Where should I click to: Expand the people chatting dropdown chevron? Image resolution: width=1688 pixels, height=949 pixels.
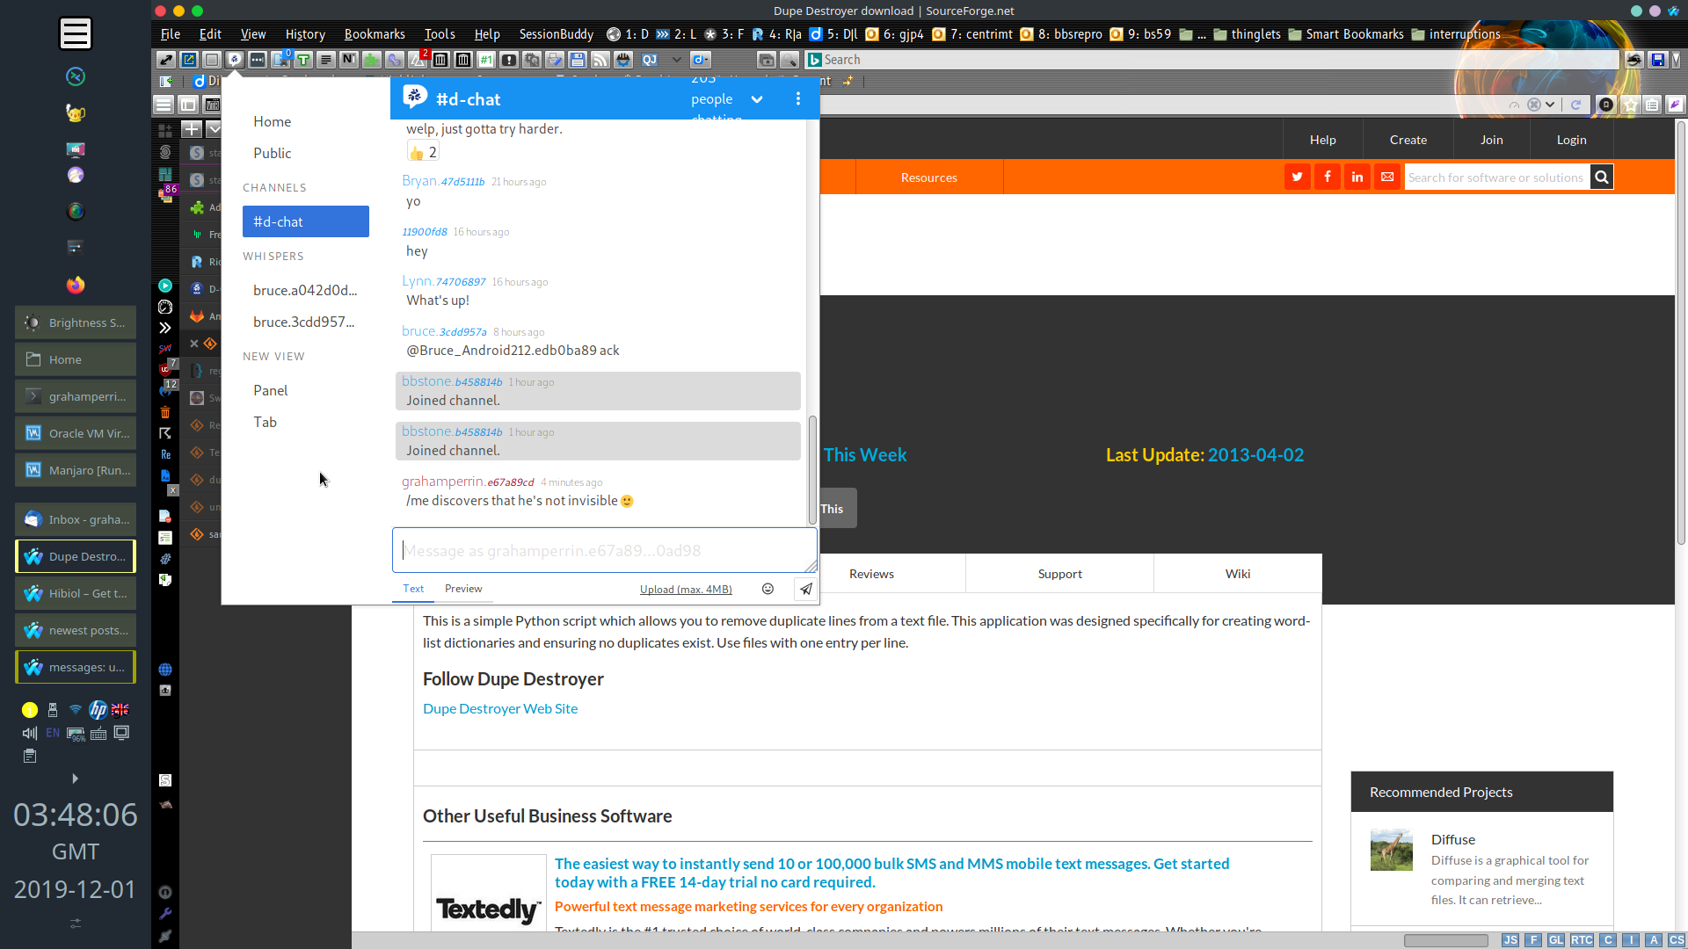click(757, 99)
